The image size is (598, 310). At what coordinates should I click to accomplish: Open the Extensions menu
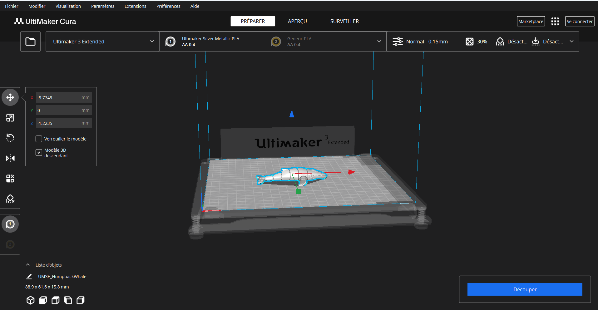[x=135, y=6]
